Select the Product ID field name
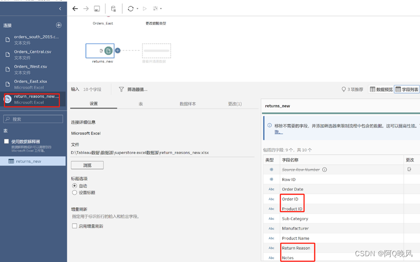 (x=292, y=209)
